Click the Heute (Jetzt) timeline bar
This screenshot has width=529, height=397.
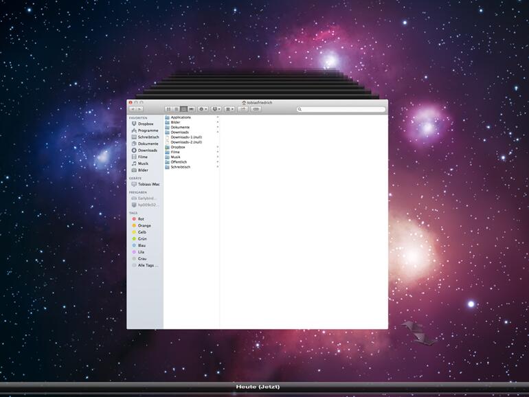click(264, 387)
